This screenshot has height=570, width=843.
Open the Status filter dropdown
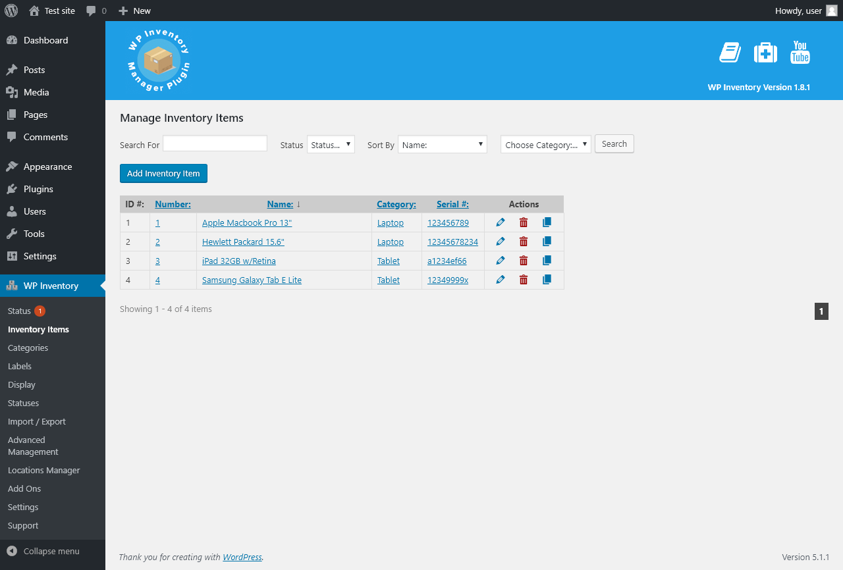[331, 145]
